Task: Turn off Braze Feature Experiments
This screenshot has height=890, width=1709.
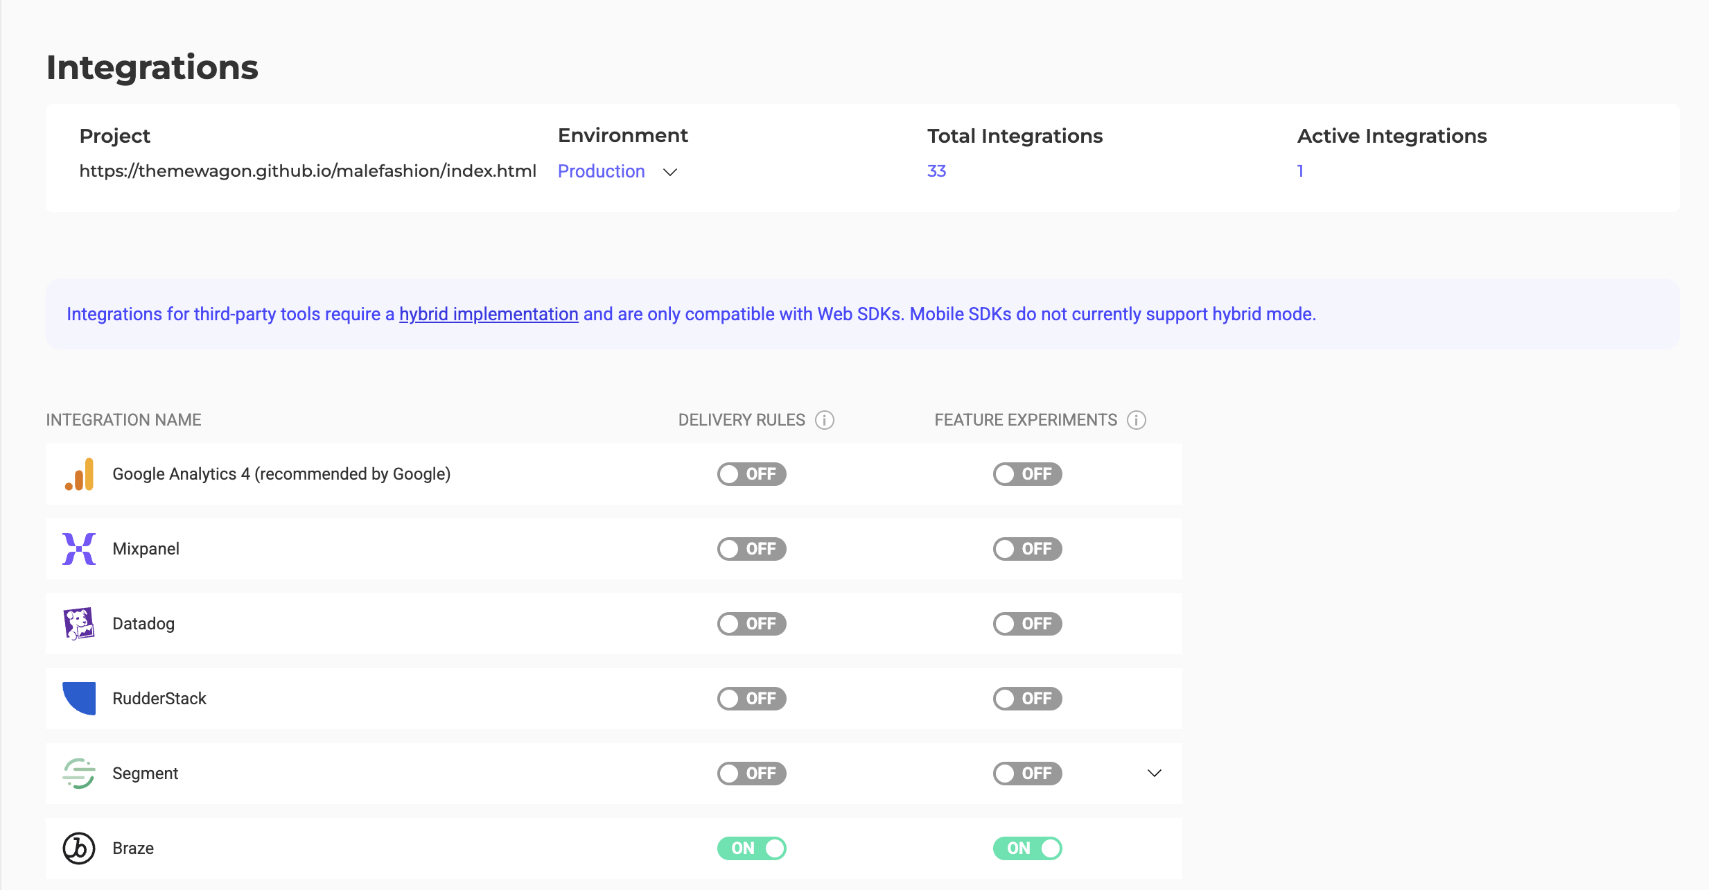Action: click(x=1027, y=848)
